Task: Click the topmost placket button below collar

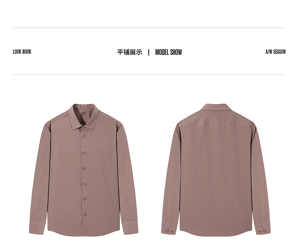Action: click(x=84, y=136)
